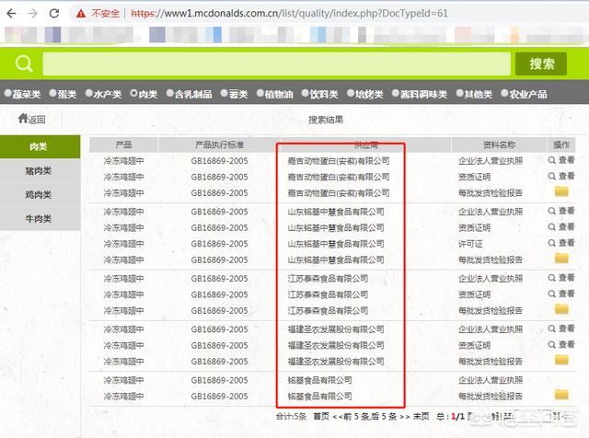Select the 酱料调味类 radio button
This screenshot has width=589, height=438.
tap(395, 93)
